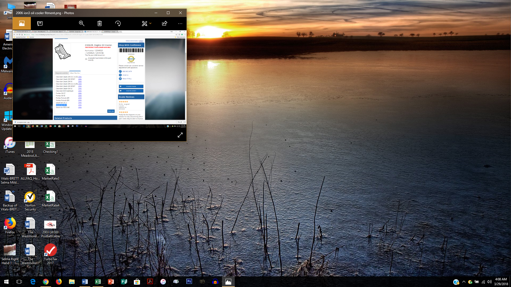
Task: Click the rotate image icon
Action: (x=118, y=23)
